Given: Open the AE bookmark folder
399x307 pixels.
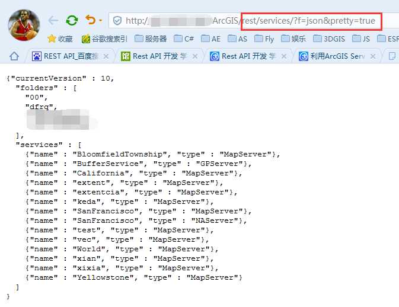Looking at the screenshot, I should pos(210,39).
